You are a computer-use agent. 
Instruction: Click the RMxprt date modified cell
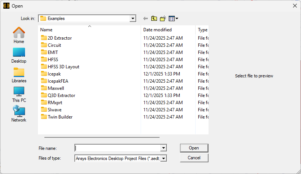point(163,103)
